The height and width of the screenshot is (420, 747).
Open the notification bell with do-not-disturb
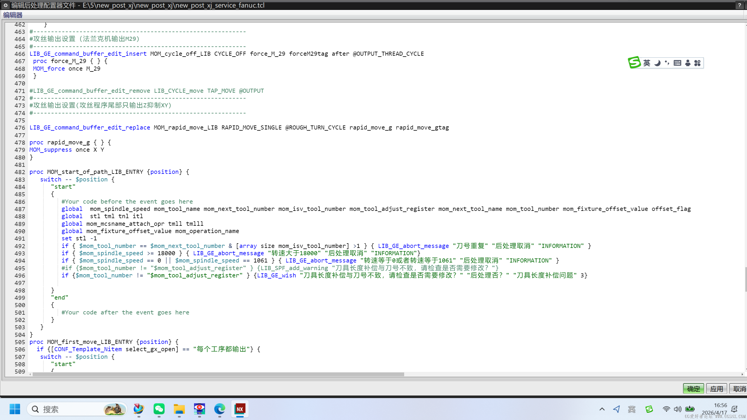734,409
